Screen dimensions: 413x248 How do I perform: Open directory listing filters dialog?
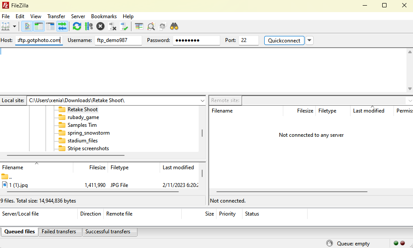click(x=139, y=26)
